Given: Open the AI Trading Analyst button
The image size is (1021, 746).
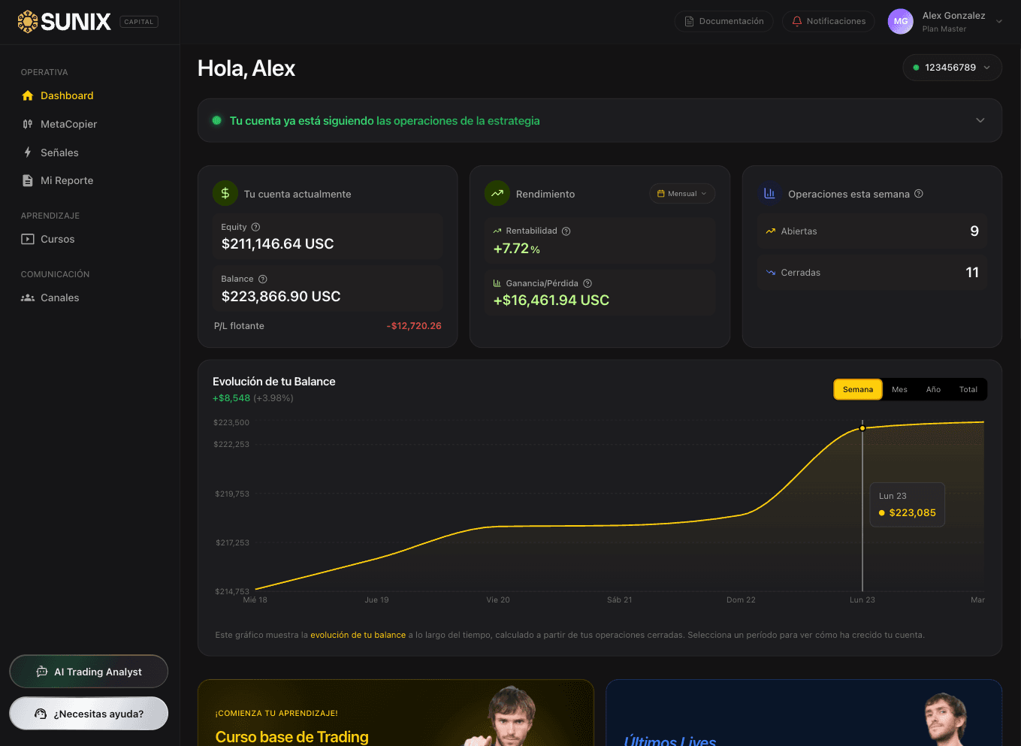Looking at the screenshot, I should click(x=89, y=672).
